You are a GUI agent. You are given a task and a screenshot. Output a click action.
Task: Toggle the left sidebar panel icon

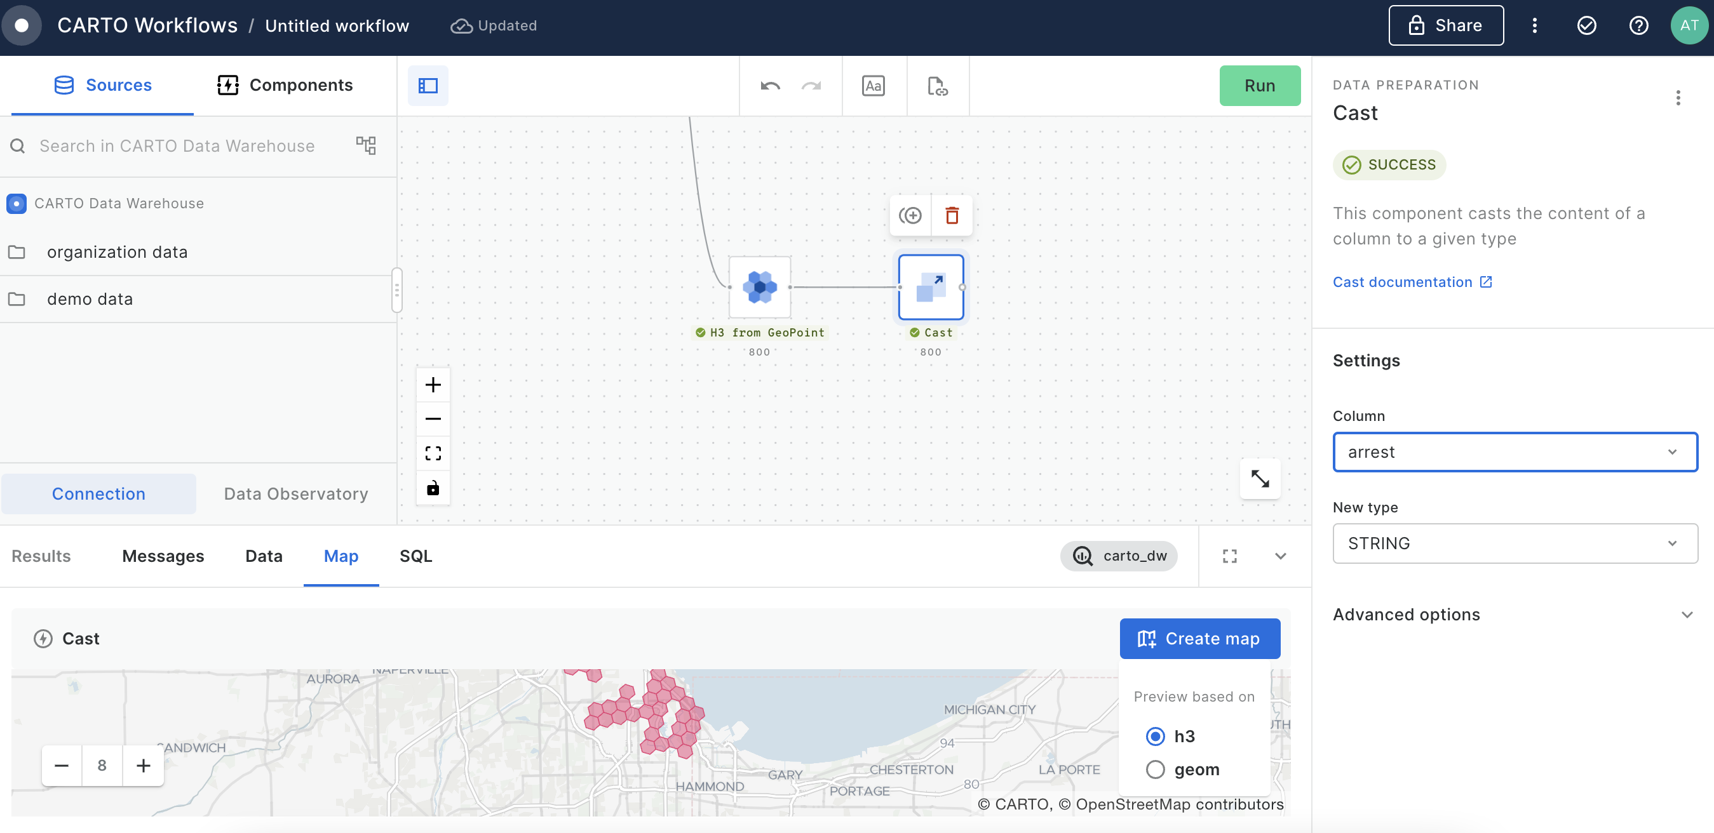click(x=428, y=86)
